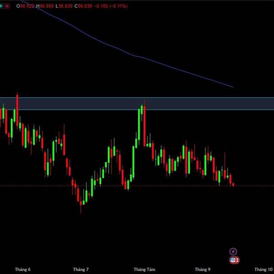Click the Tháng 9 time axis label
The image size is (274, 274).
coord(202,269)
